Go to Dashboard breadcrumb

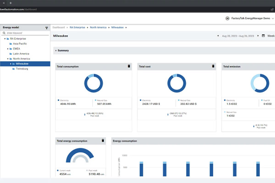(59, 27)
